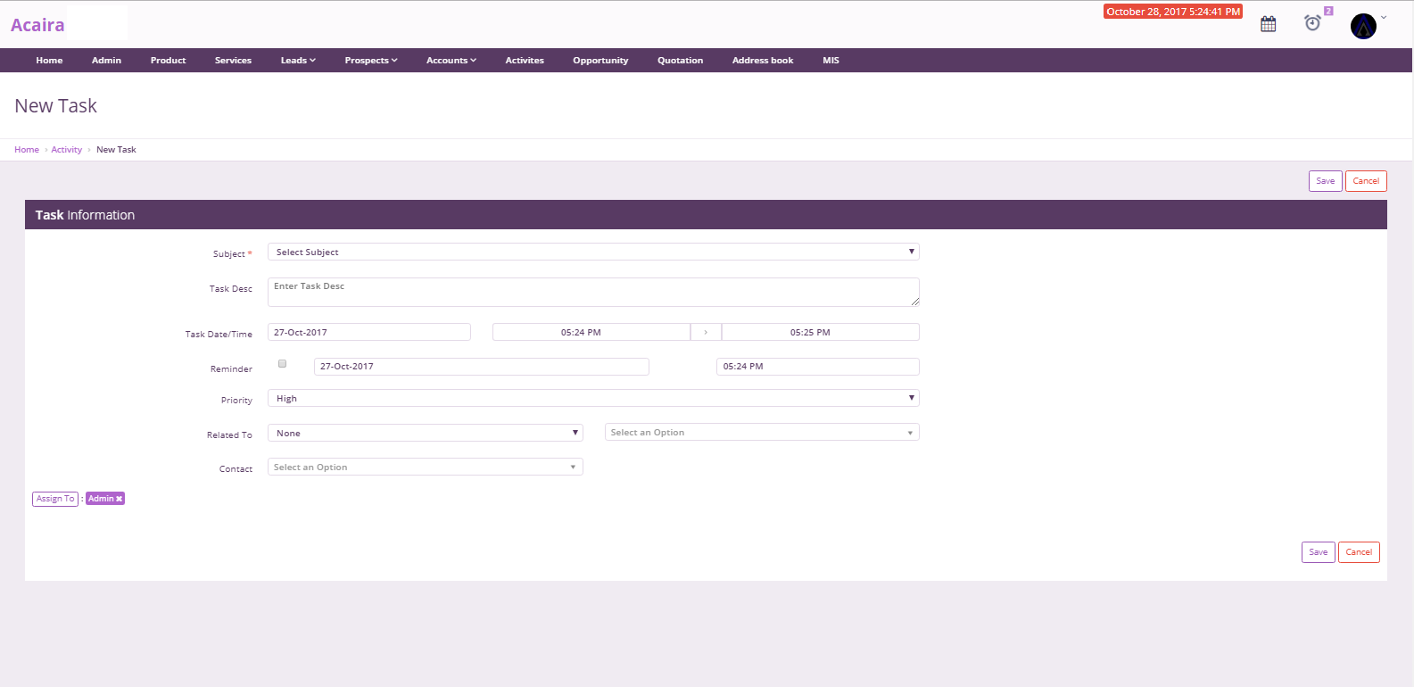This screenshot has width=1414, height=687.
Task: Click the task date field 27-Oct-2017
Action: [x=368, y=332]
